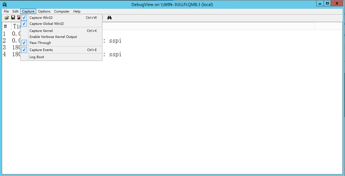
Task: Open the Options menu
Action: 44,11
